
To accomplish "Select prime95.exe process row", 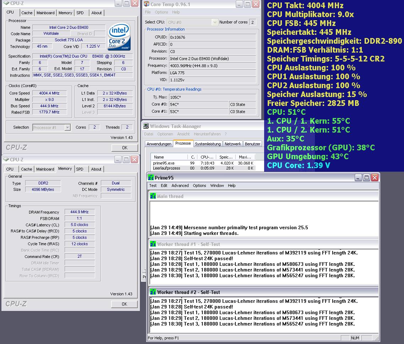I will click(x=203, y=163).
